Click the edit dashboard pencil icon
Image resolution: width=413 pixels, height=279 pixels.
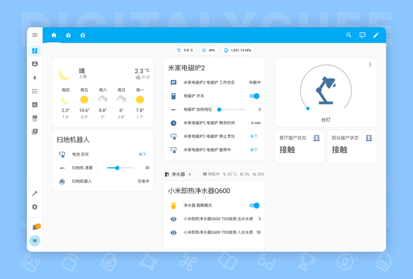point(376,35)
